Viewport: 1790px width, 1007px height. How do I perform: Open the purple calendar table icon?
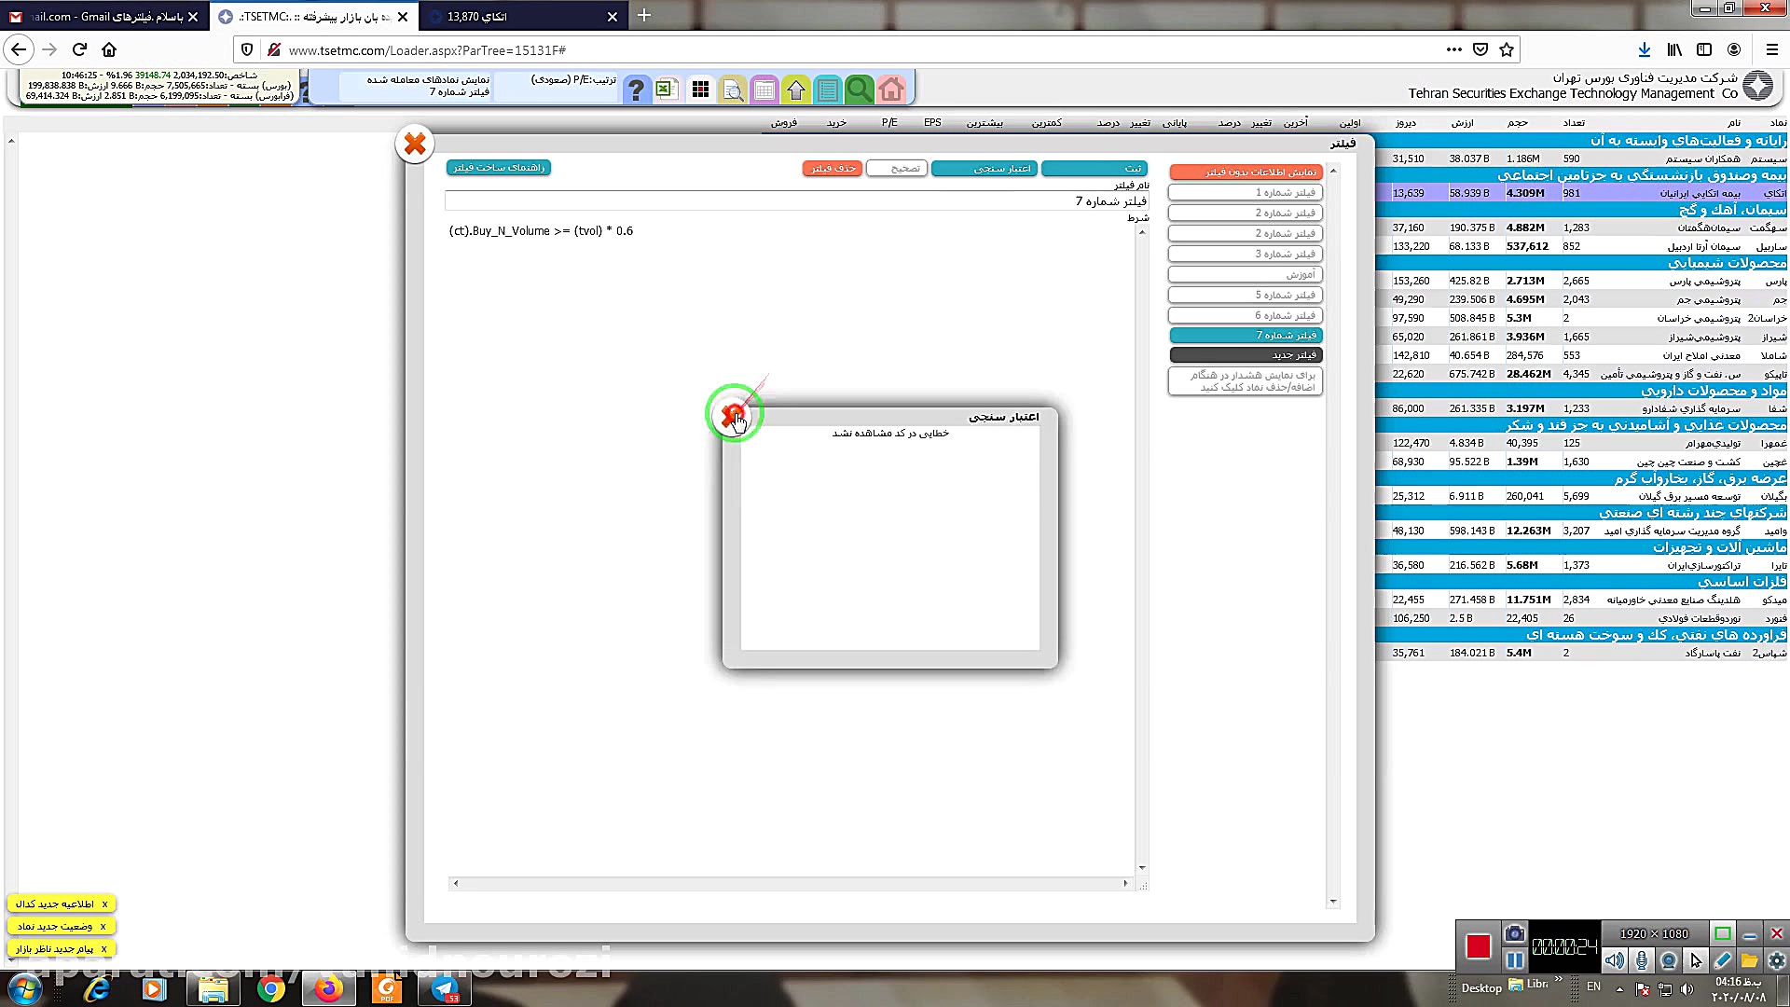point(764,90)
